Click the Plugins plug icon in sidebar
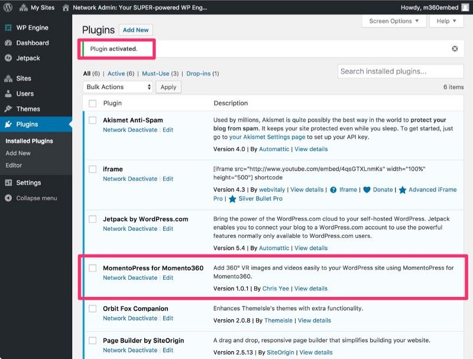This screenshot has height=359, width=473. (8, 124)
